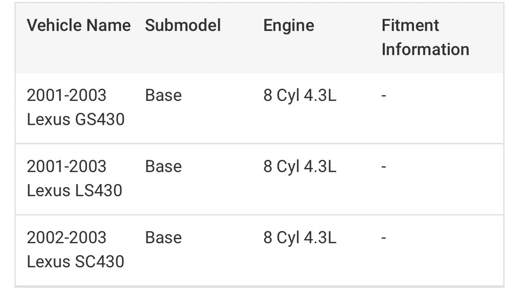The image size is (519, 291).
Task: Select 8 Cyl 4.3L engine for LS430
Action: point(300,166)
